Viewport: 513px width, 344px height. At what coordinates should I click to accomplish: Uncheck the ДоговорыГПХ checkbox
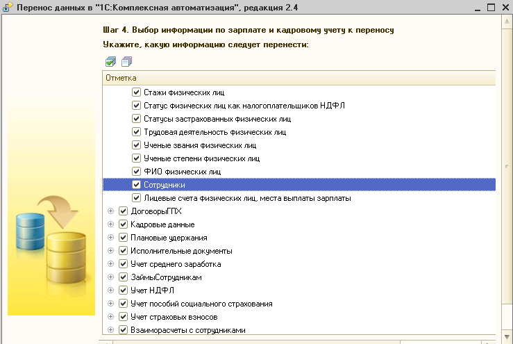click(x=123, y=211)
